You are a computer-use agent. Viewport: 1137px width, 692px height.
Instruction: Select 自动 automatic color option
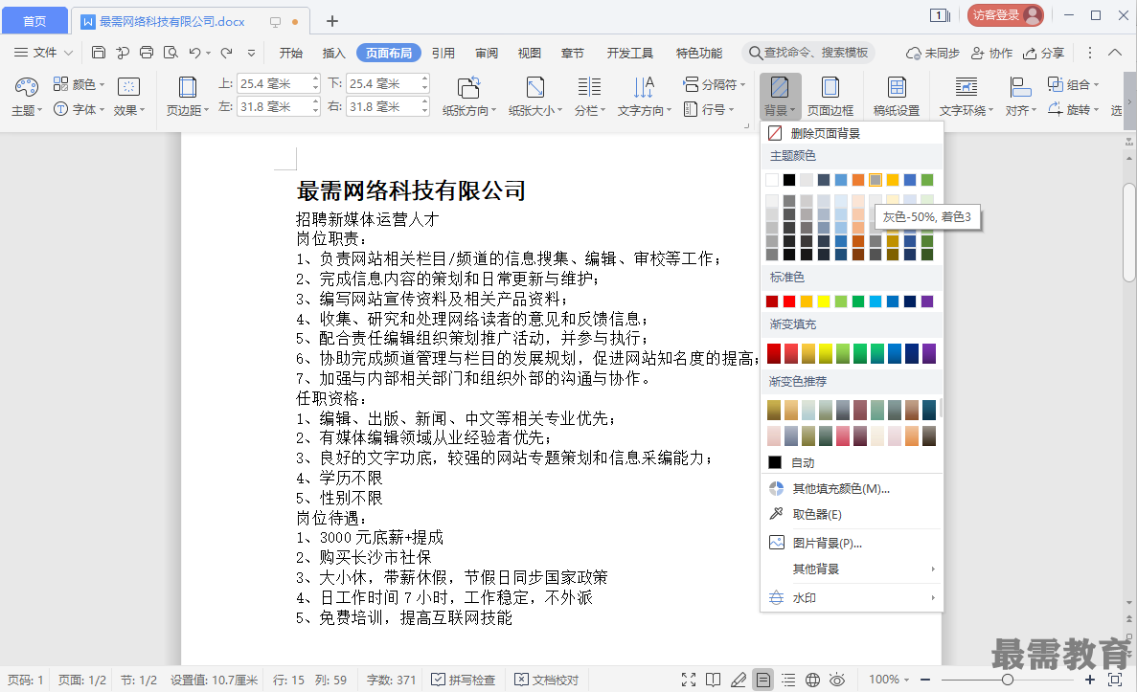coord(852,462)
